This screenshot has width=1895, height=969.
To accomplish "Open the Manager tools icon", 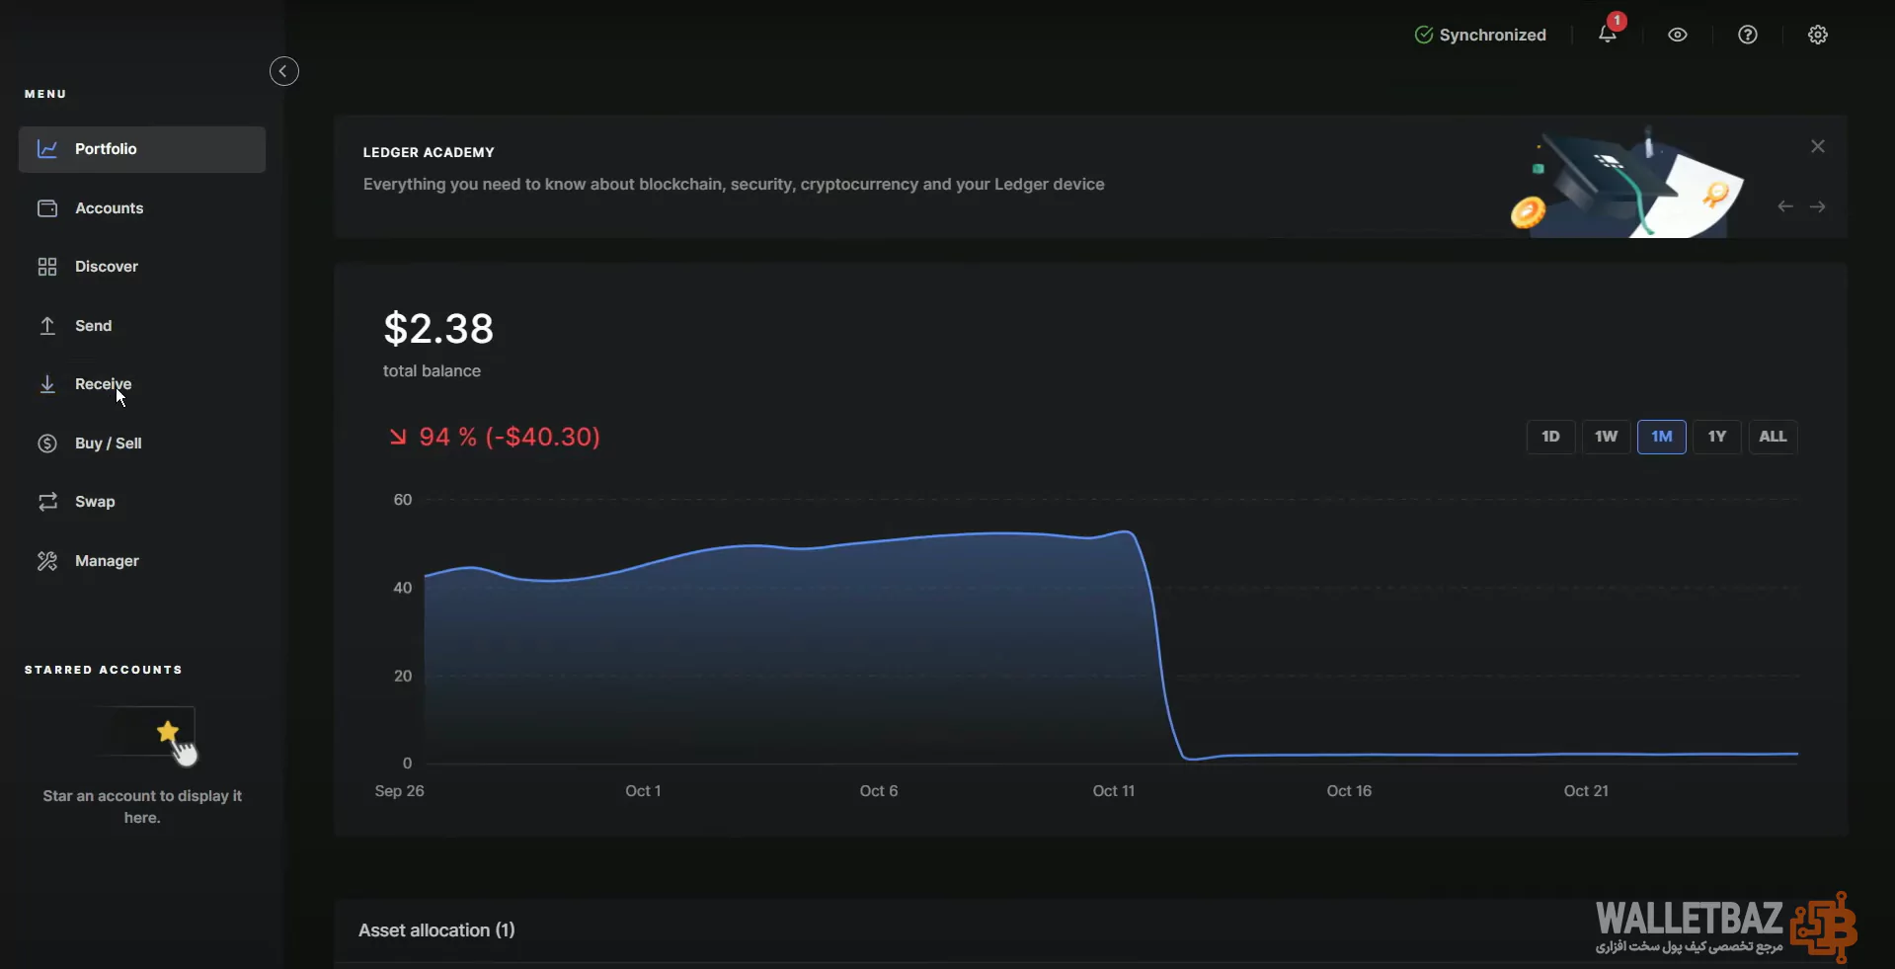I will tap(47, 561).
